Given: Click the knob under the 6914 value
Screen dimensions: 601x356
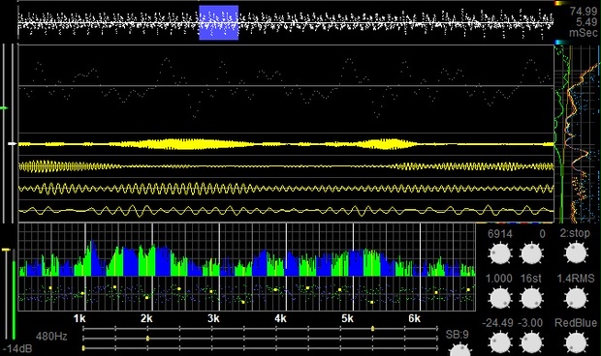Looking at the screenshot, I should pos(500,253).
